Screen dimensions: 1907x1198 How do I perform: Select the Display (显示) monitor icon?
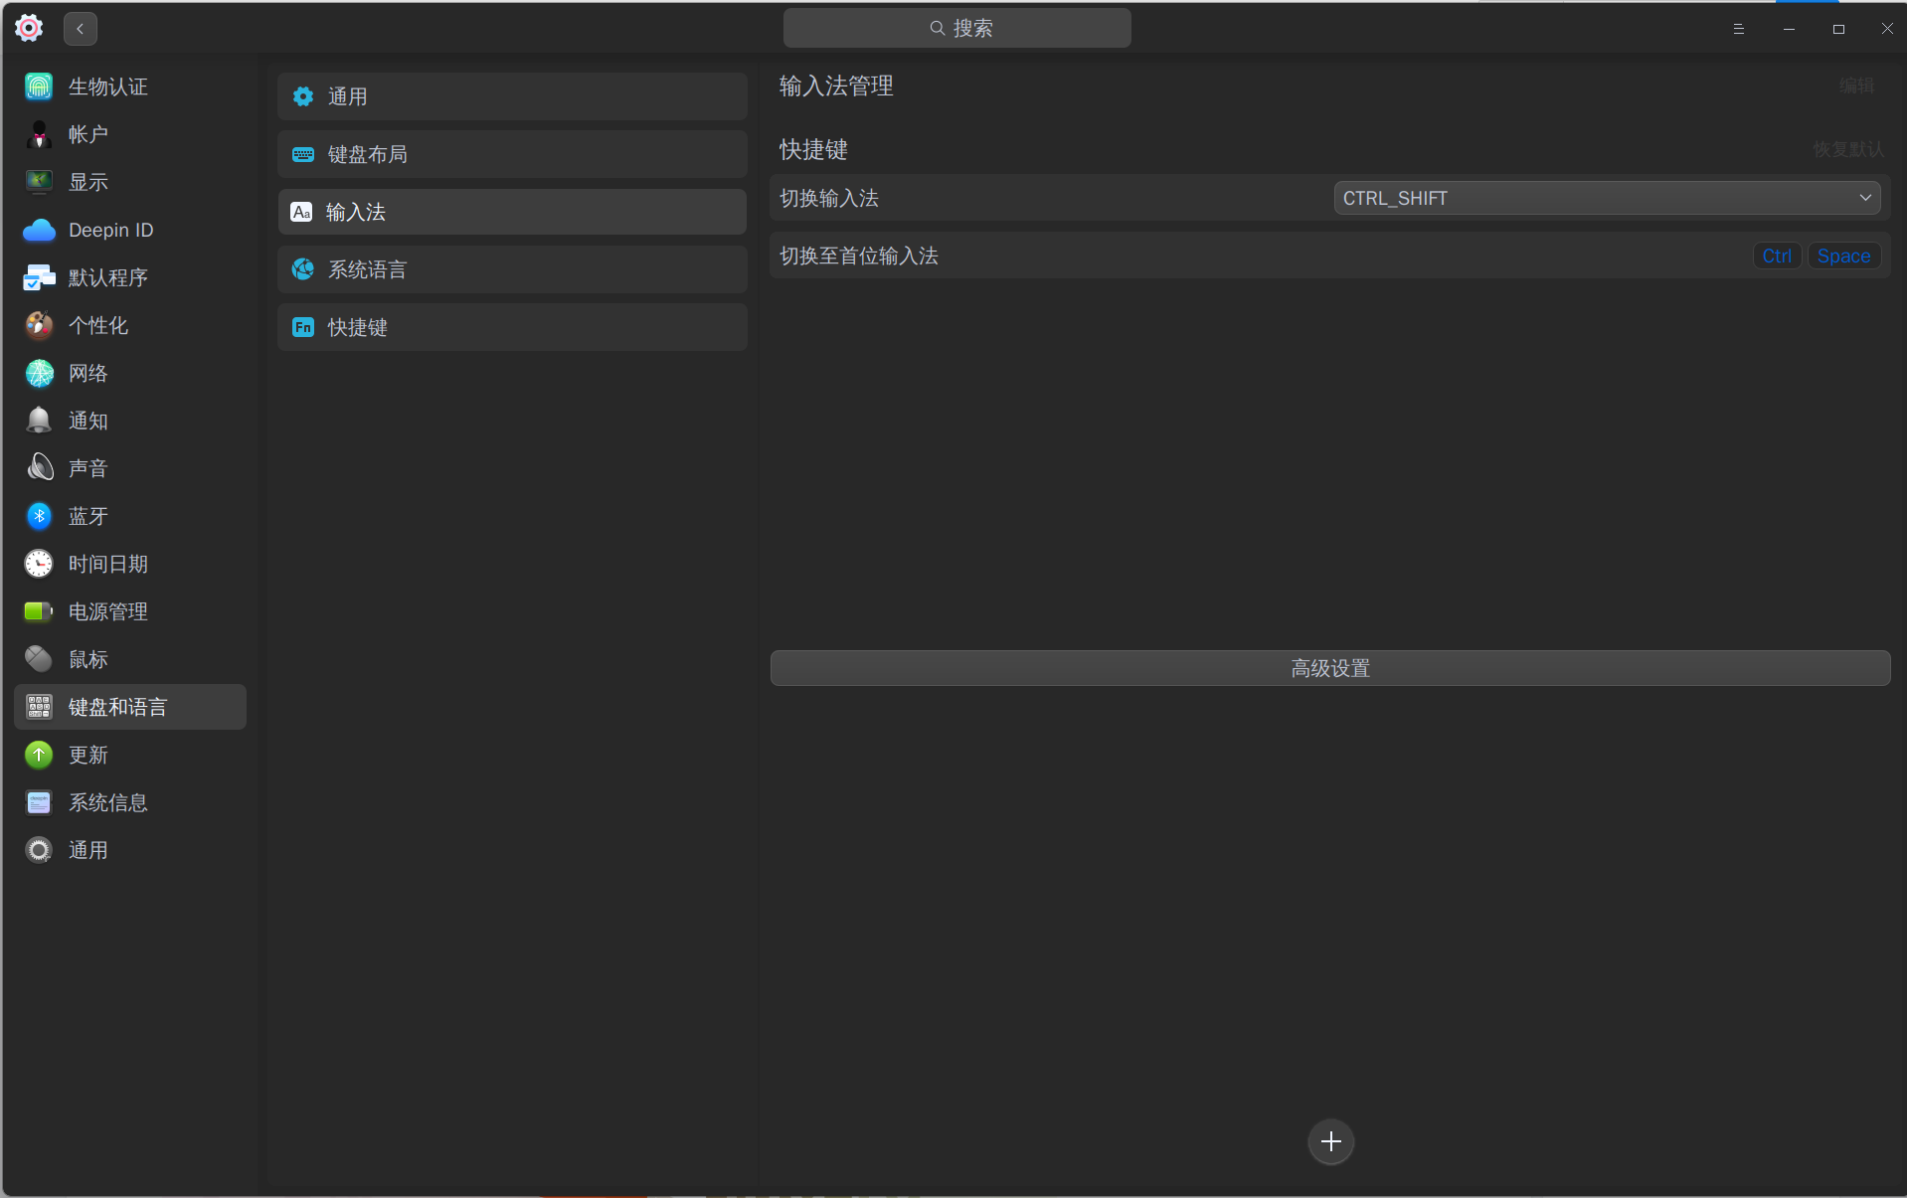coord(39,182)
